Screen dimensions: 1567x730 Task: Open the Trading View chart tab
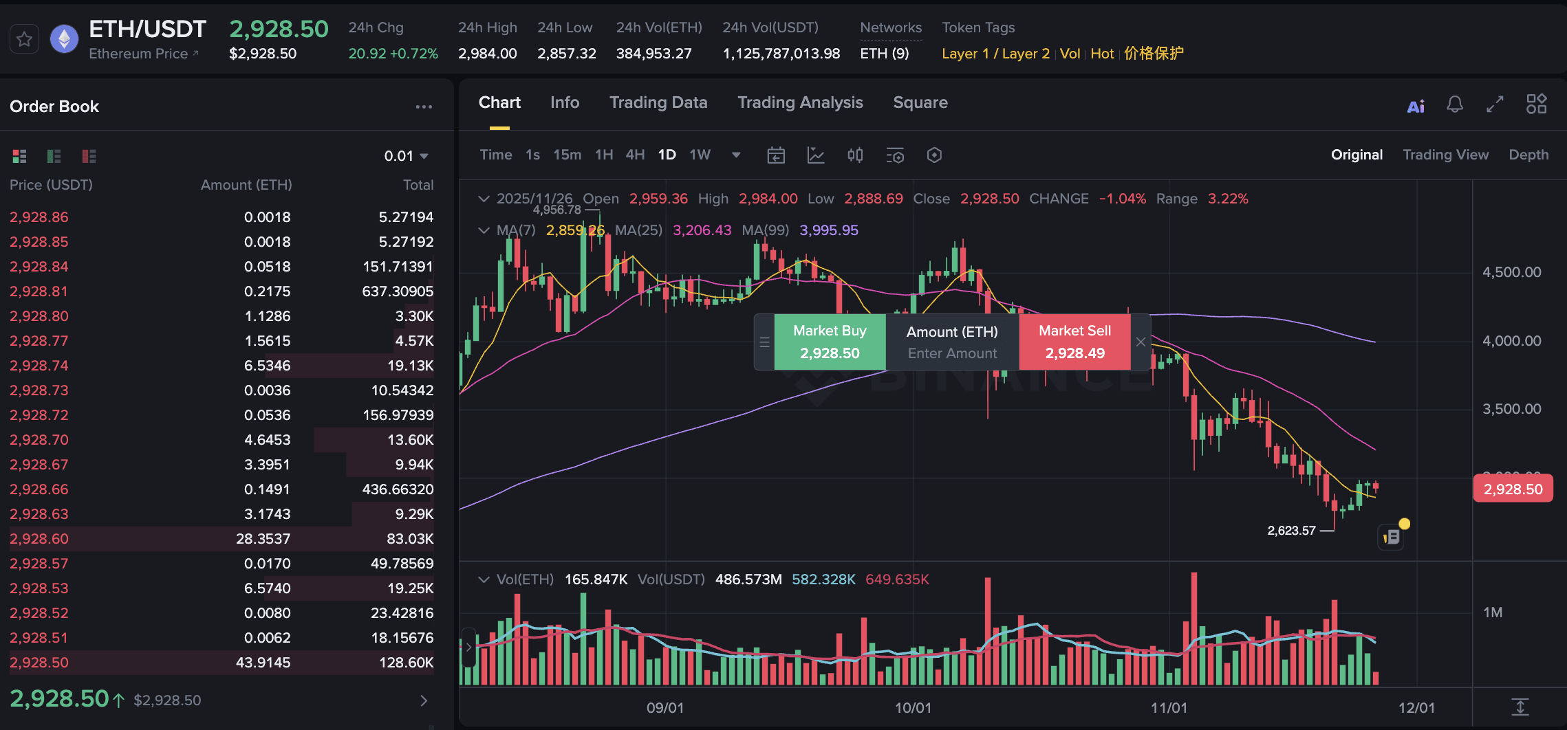click(1445, 154)
